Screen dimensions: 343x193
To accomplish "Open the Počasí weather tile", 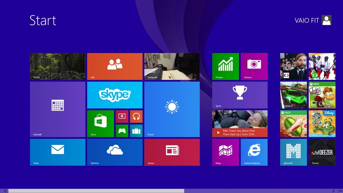I will (x=172, y=109).
